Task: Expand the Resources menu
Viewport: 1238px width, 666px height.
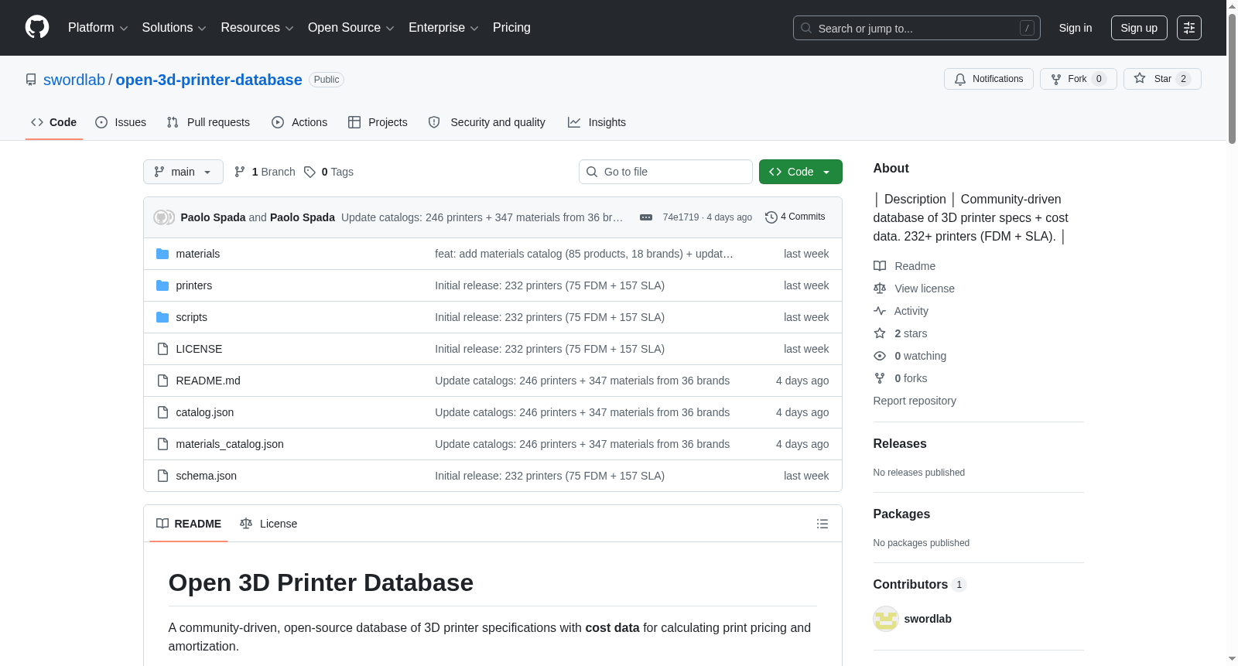Action: pyautogui.click(x=257, y=28)
